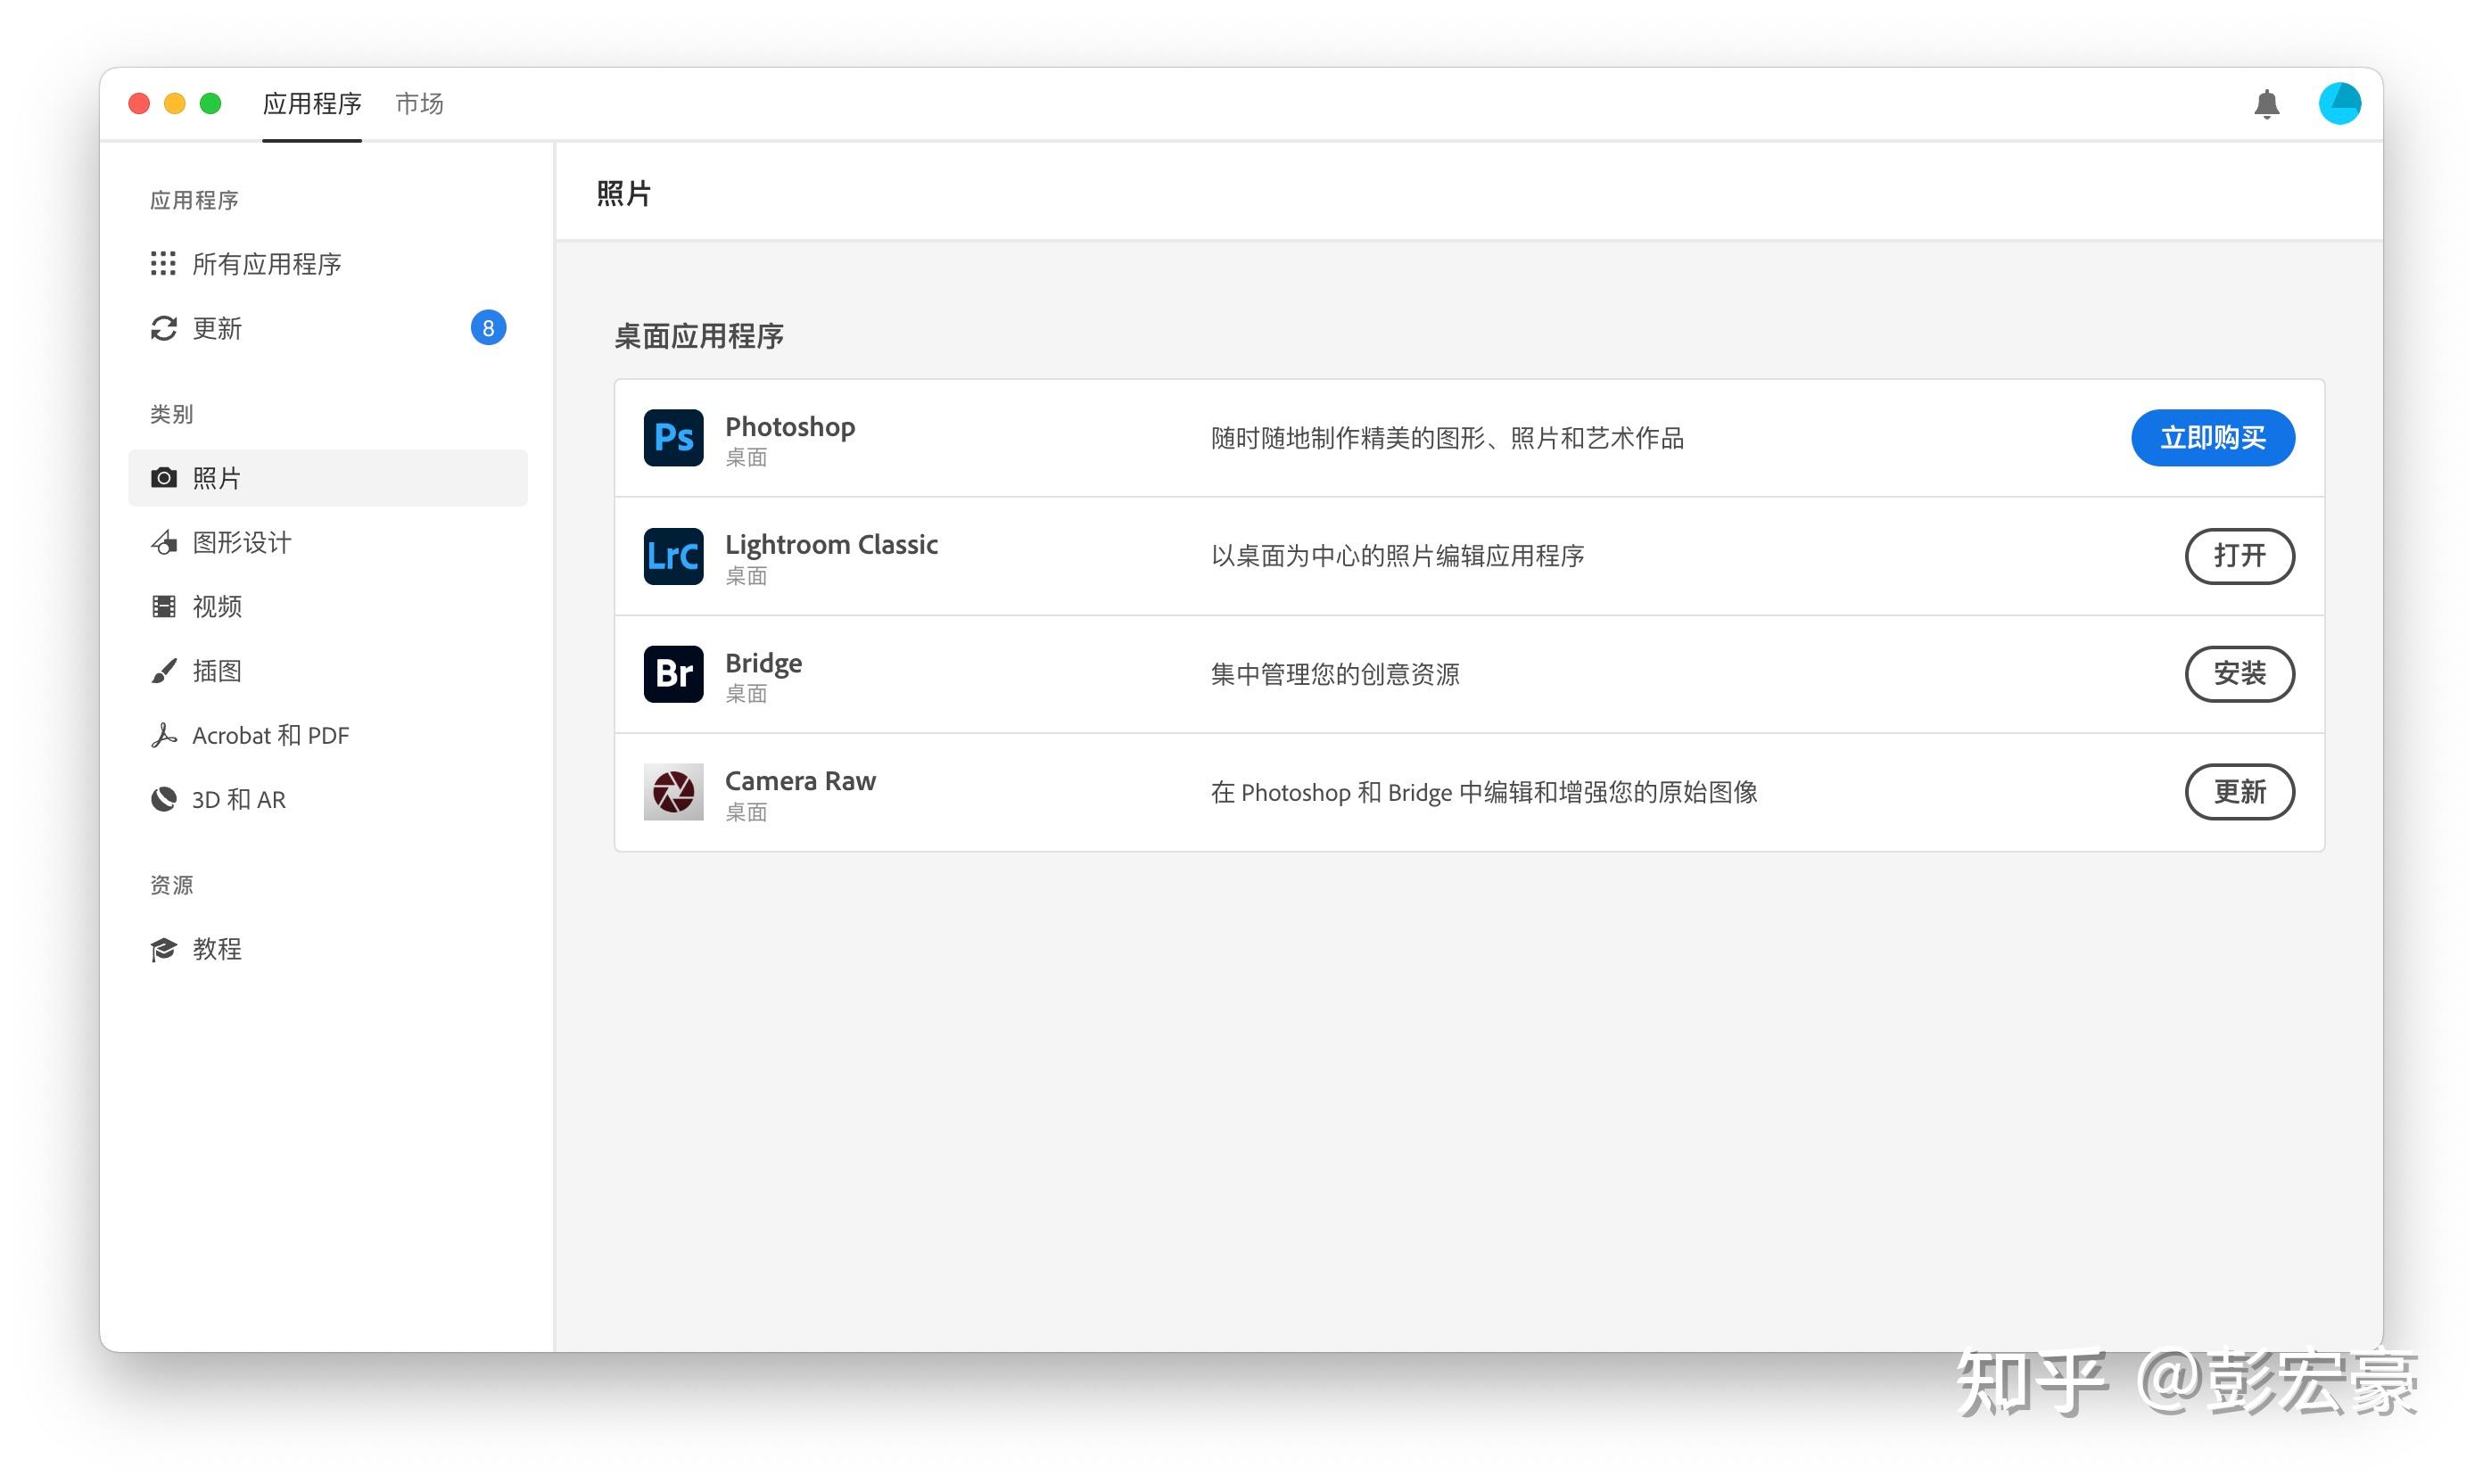The height and width of the screenshot is (1484, 2483).
Task: Select the 插图 illustration category
Action: coord(217,671)
